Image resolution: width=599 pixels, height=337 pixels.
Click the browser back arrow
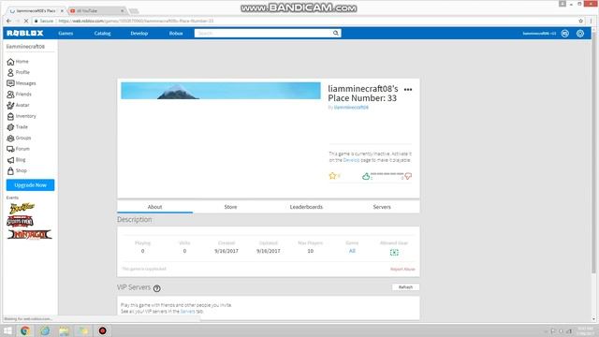(x=8, y=21)
